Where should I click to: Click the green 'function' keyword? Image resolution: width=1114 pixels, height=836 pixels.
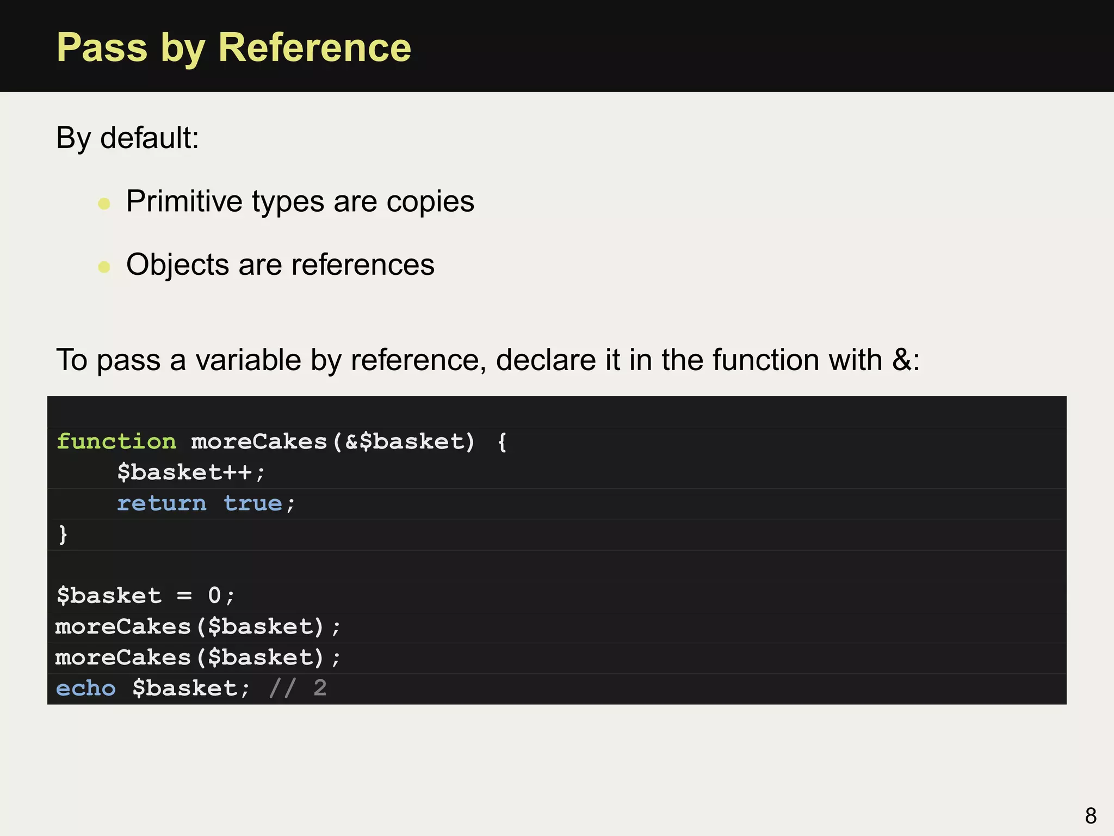tap(116, 441)
